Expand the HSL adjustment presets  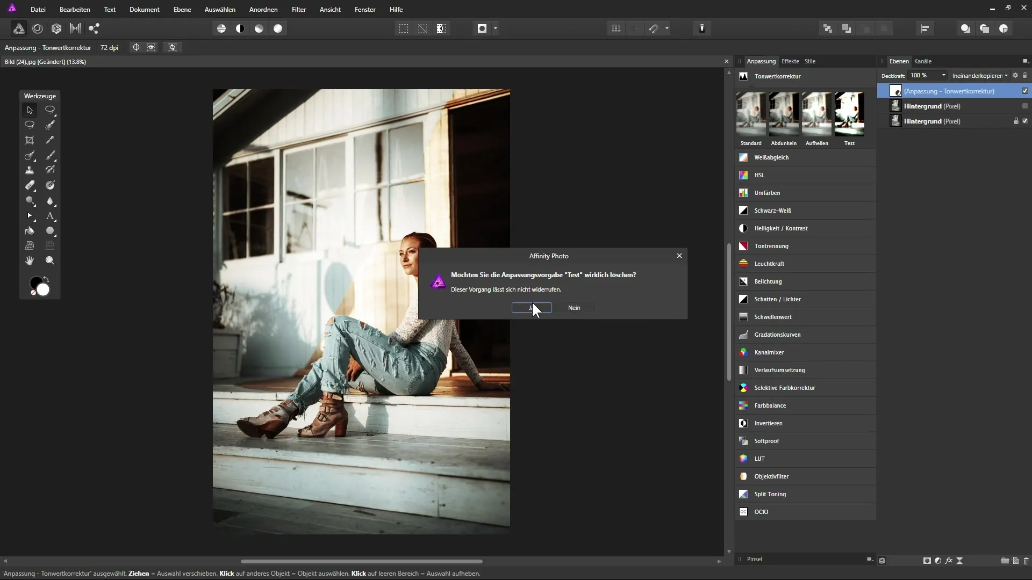[x=805, y=175]
